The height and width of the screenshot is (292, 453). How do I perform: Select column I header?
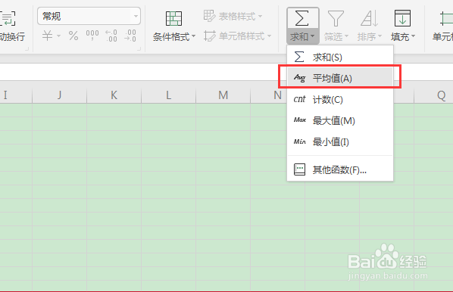16,95
